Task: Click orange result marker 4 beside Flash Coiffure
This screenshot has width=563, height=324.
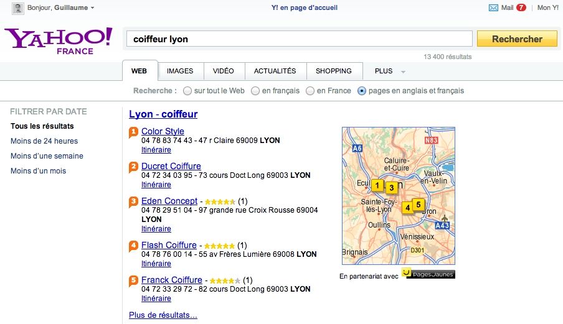Action: coord(133,246)
